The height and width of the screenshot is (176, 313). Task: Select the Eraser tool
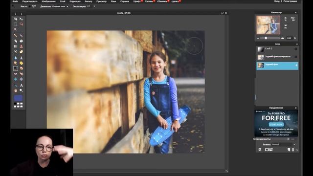[x=15, y=41]
